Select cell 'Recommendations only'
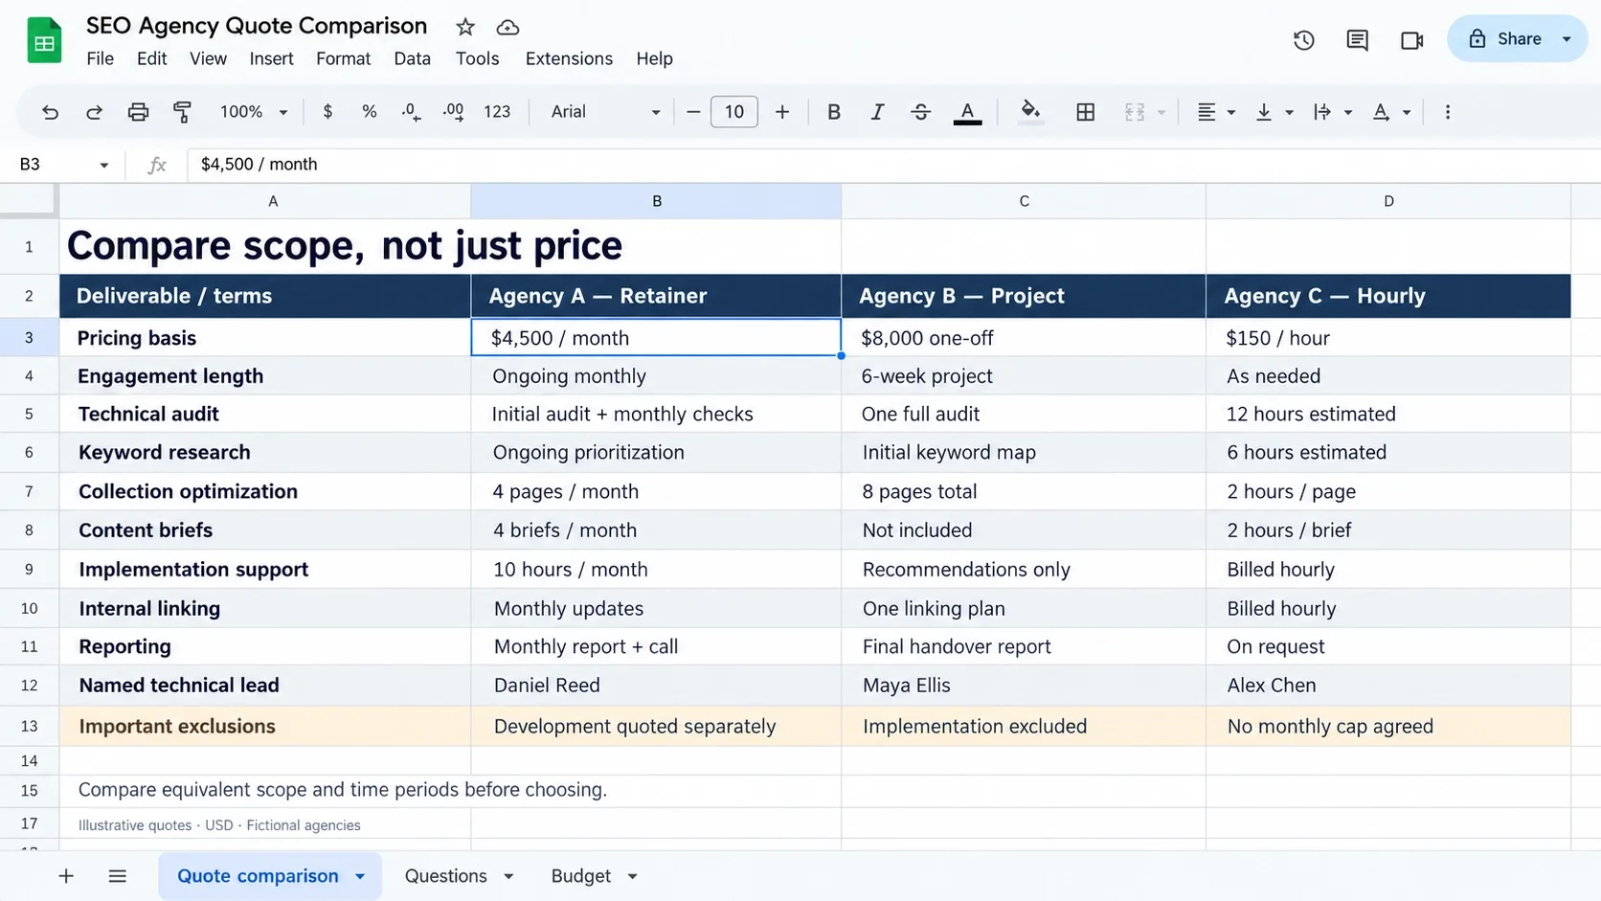This screenshot has width=1601, height=901. pyautogui.click(x=1024, y=570)
